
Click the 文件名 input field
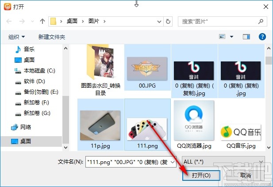[x=127, y=162]
